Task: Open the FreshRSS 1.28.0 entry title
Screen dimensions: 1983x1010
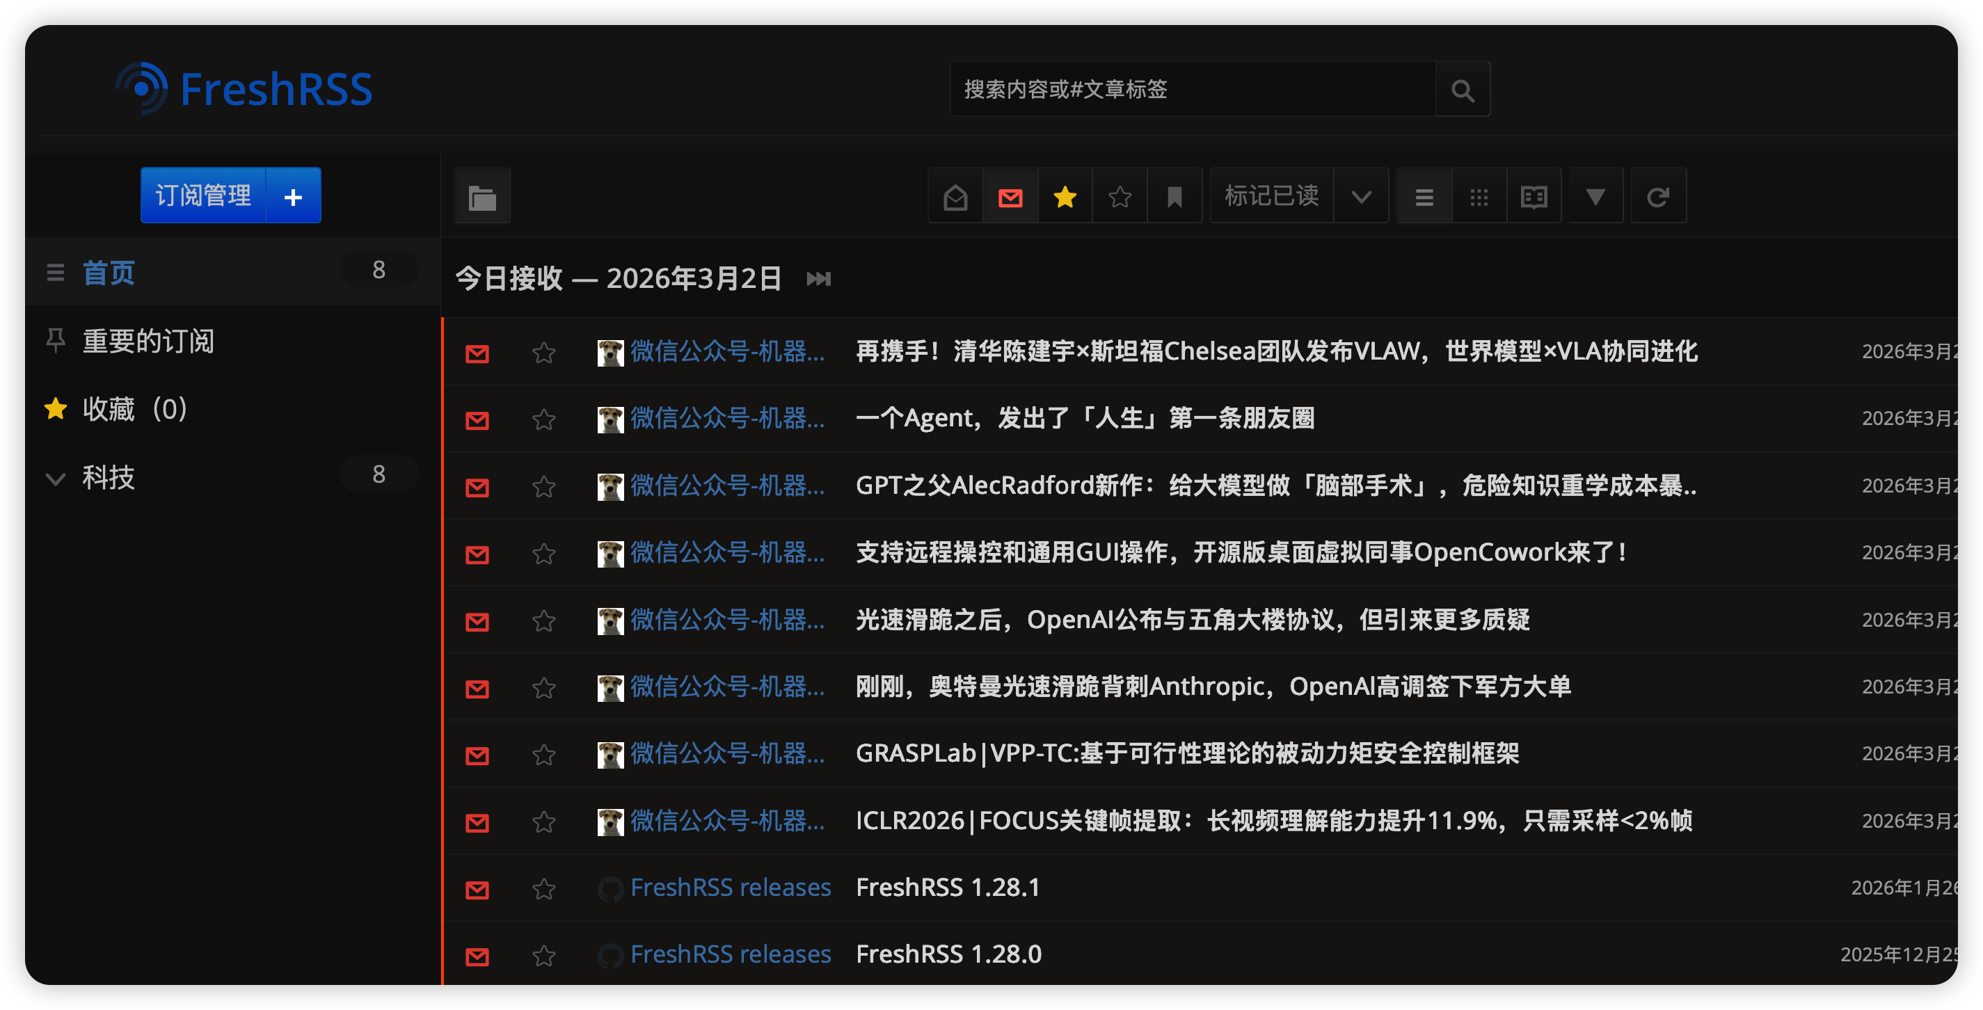Action: click(948, 954)
